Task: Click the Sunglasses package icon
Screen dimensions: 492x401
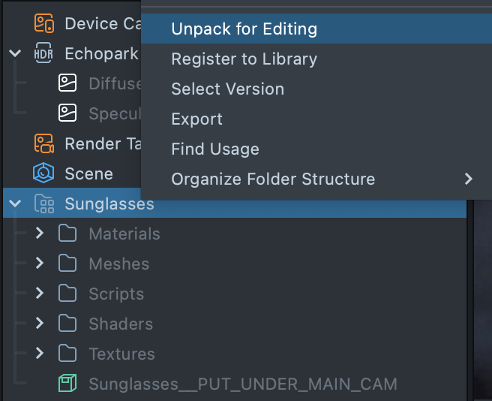Action: click(x=44, y=204)
